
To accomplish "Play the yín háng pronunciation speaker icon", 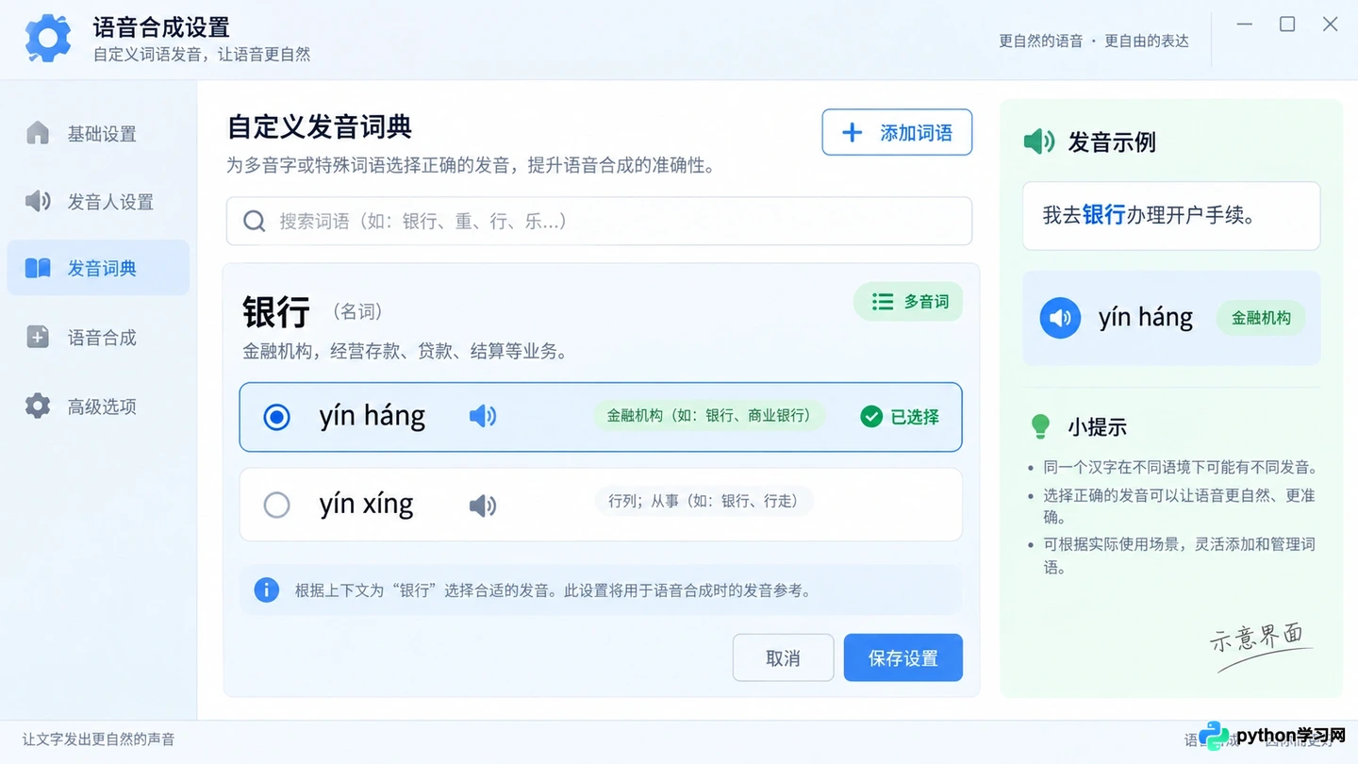I will [x=483, y=416].
